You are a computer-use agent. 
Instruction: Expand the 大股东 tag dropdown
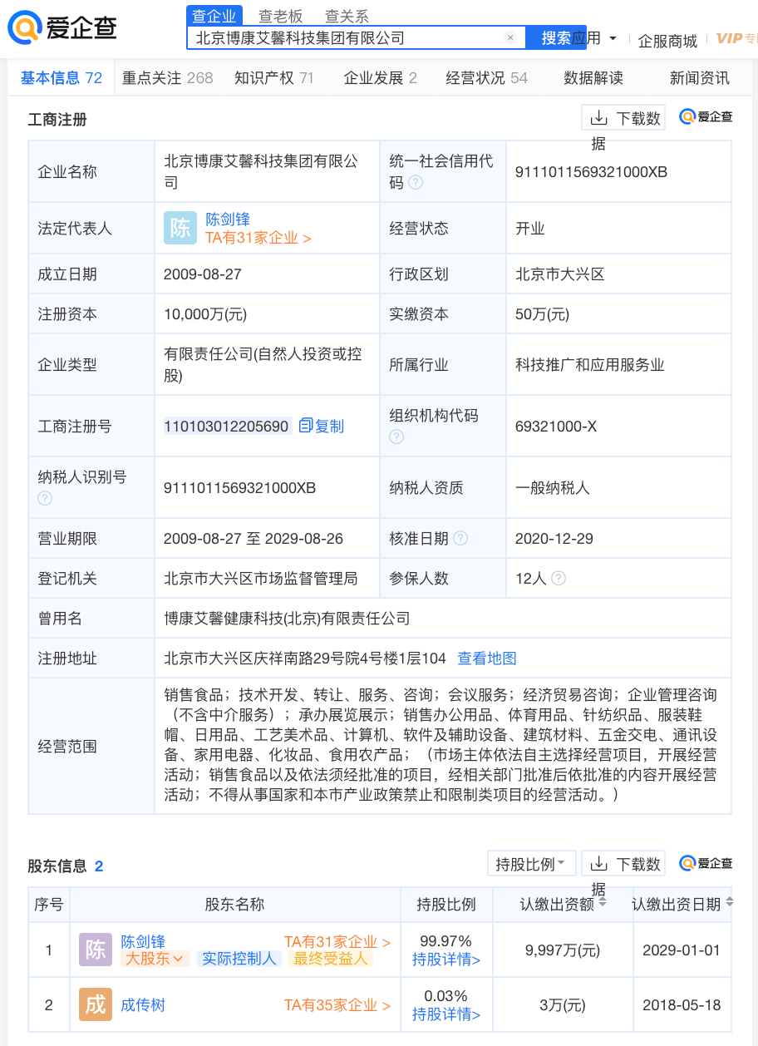(155, 959)
